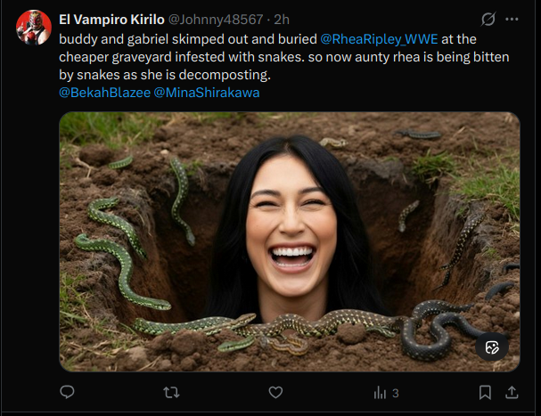Reply to the post via speech bubble icon
Screen dimensions: 541x416
[x=67, y=392]
